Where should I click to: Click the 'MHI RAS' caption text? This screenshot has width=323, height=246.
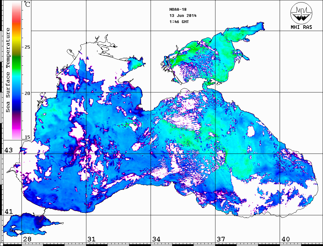pos(301,27)
